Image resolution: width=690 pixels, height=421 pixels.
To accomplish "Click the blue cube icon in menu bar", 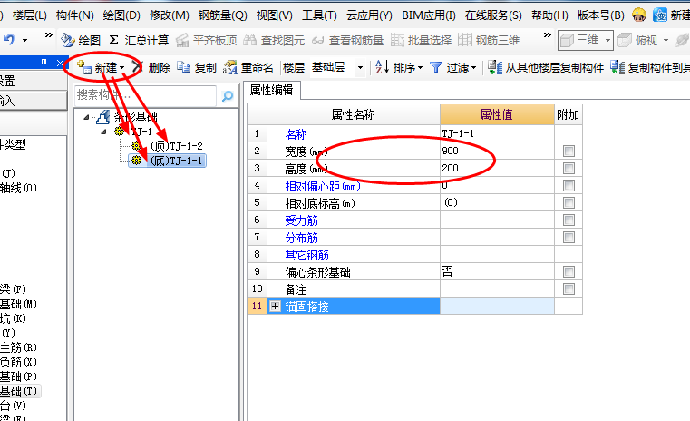I will click(x=660, y=15).
